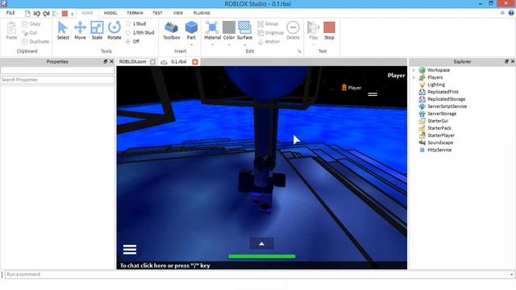This screenshot has height=290, width=516.
Task: Click the Duplicate button
Action: (35, 41)
